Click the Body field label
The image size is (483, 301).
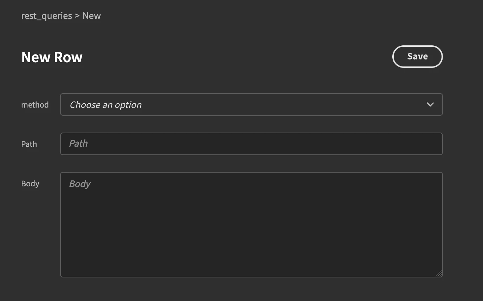pos(30,184)
